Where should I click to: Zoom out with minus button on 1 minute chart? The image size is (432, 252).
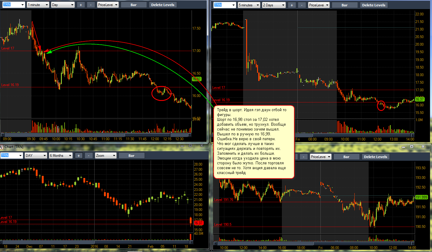91,5
